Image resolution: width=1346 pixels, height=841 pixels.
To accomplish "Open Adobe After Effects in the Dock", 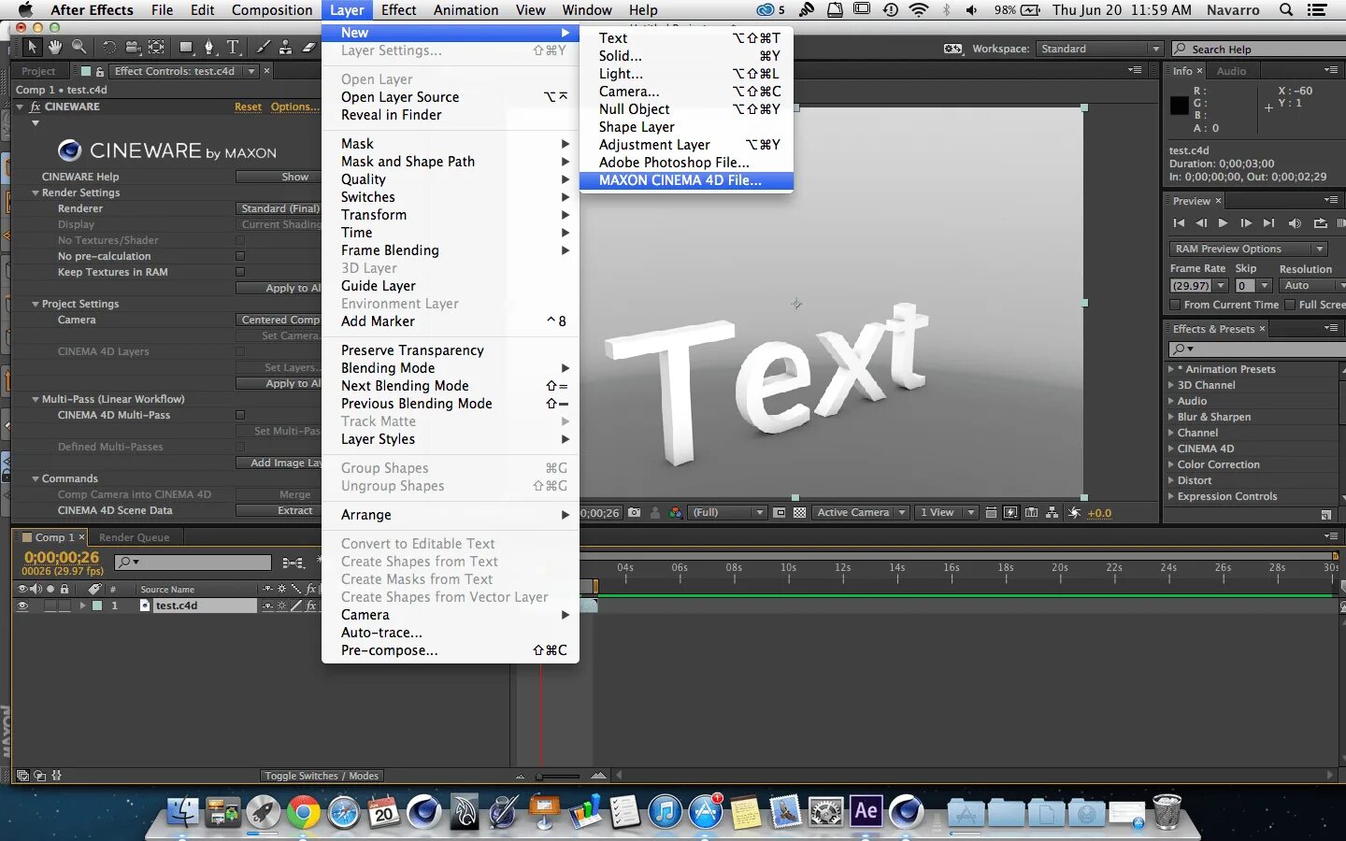I will tap(866, 810).
